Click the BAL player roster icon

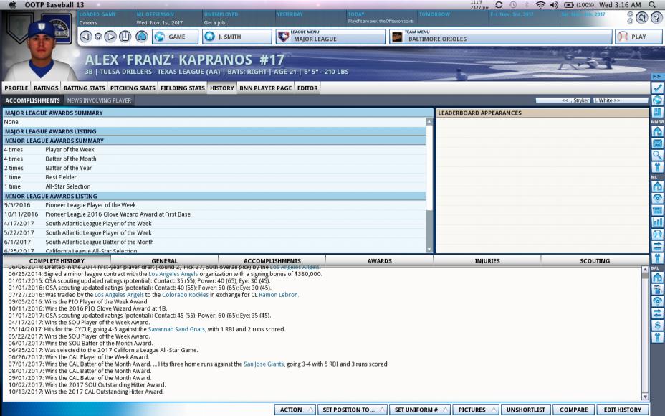pos(657,289)
